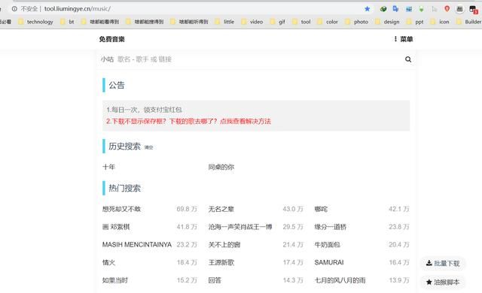Open the 菜单 menu at top right
This screenshot has width=482, height=293.
pos(404,39)
